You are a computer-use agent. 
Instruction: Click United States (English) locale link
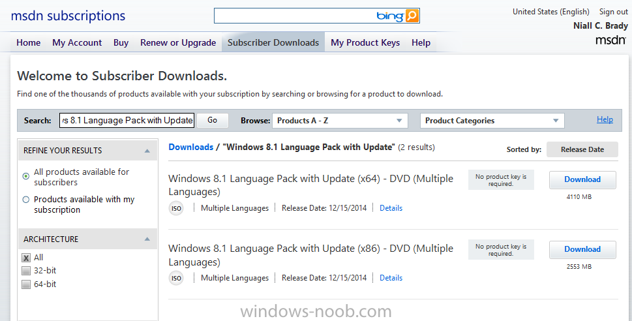[550, 12]
